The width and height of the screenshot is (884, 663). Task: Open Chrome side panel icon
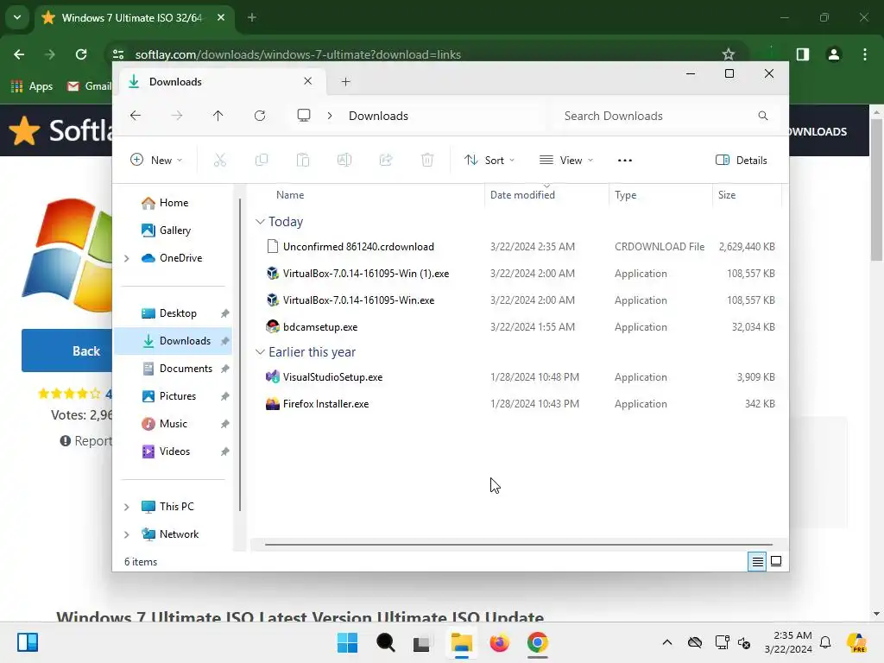coord(803,54)
